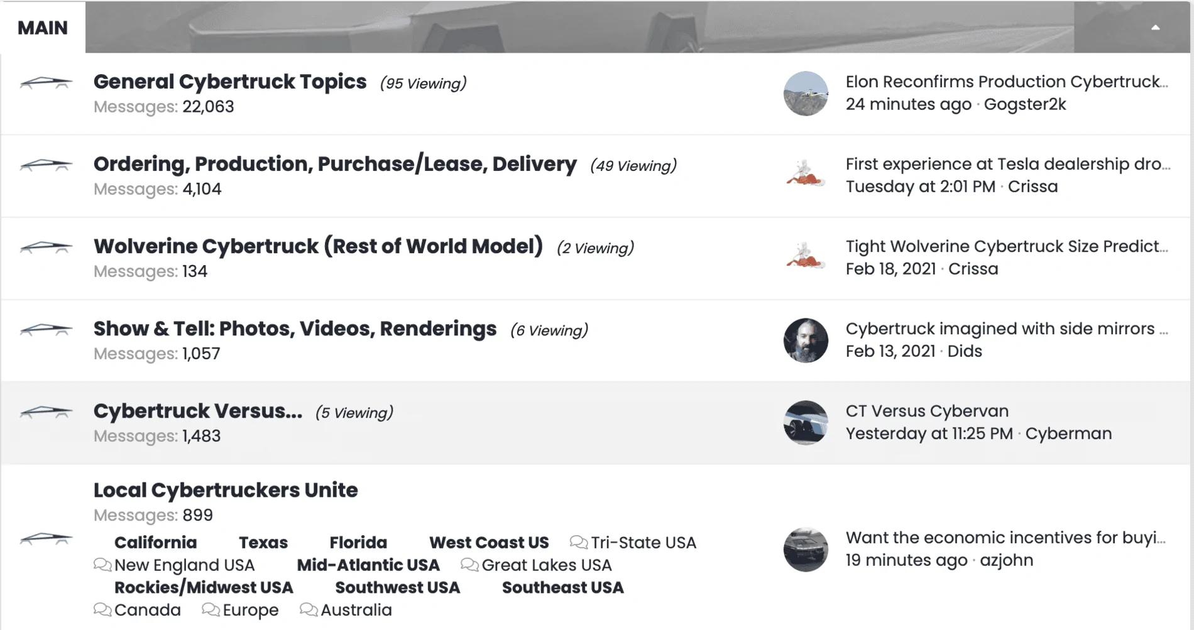Click the Local Cybertruckers Unite truck icon

coord(46,539)
